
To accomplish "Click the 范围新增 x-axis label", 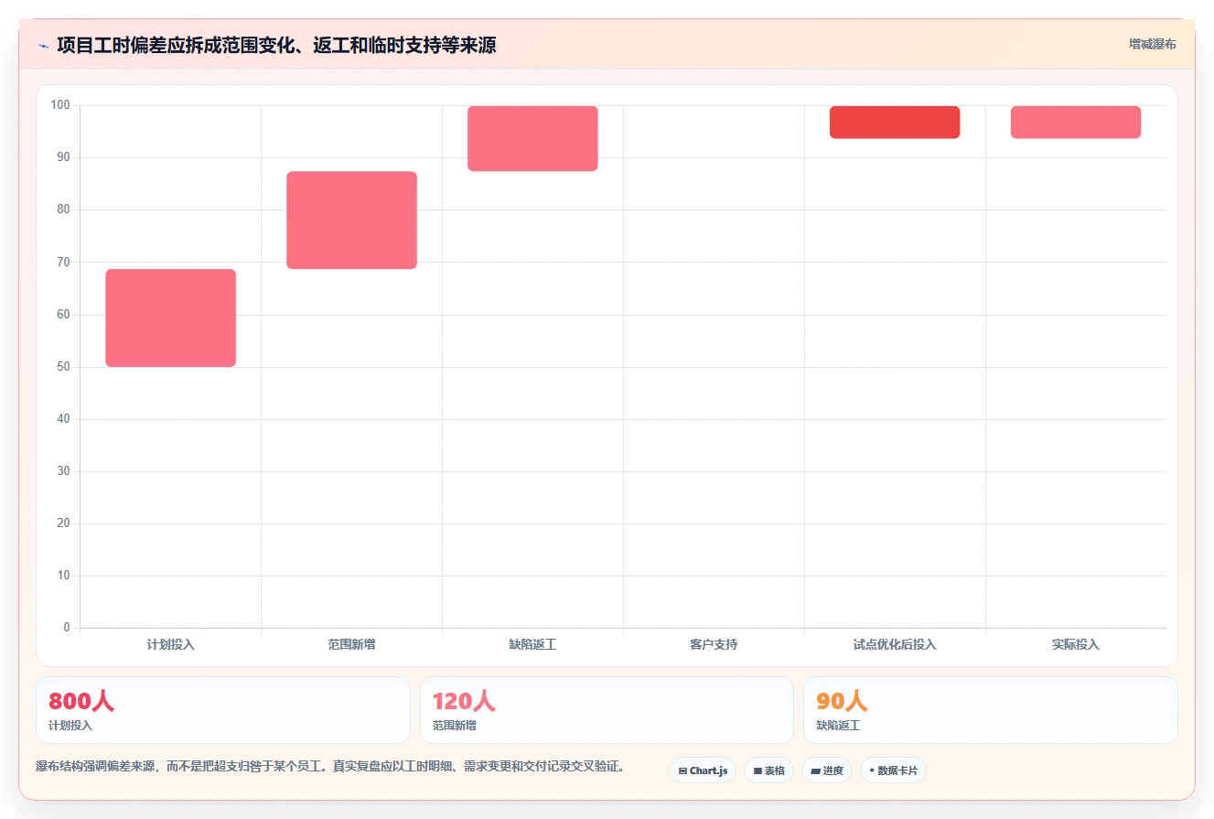I will (351, 644).
